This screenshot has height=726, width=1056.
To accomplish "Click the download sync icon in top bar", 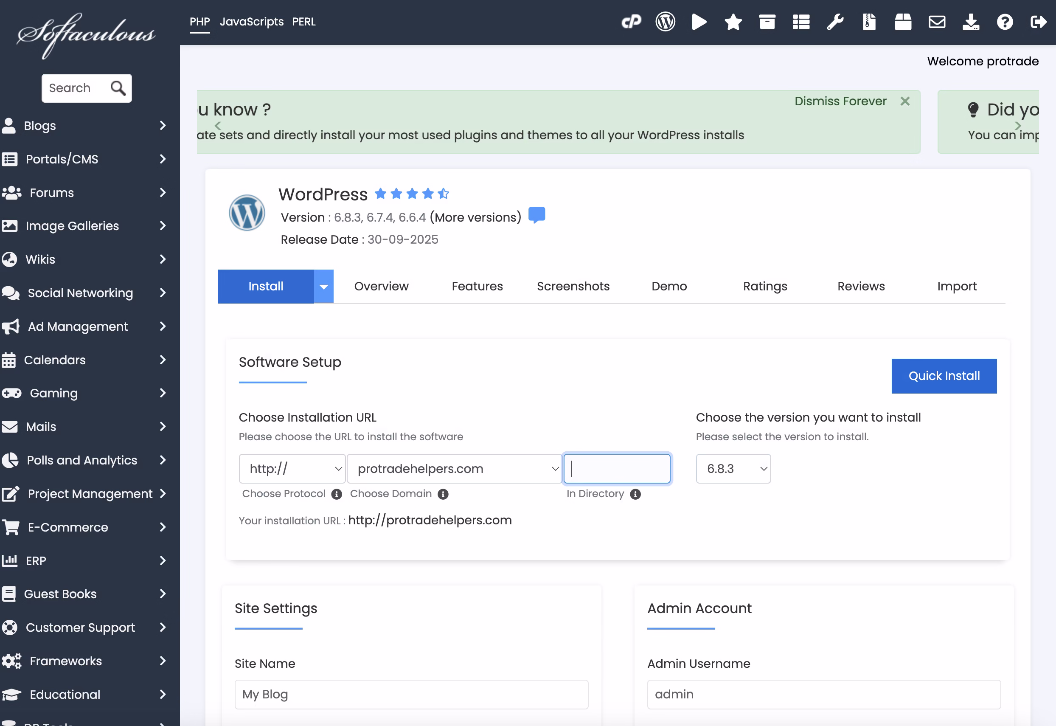I will 971,22.
